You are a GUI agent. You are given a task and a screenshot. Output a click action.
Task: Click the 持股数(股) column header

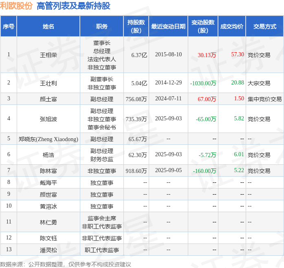coord(136,27)
